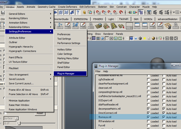This screenshot has width=181, height=129.
Task: Click the Reset button
Action: click(x=40, y=113)
